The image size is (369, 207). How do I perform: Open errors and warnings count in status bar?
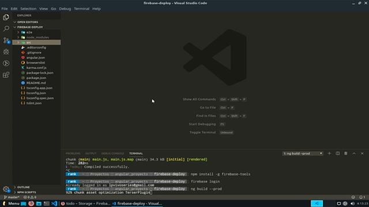click(x=29, y=197)
